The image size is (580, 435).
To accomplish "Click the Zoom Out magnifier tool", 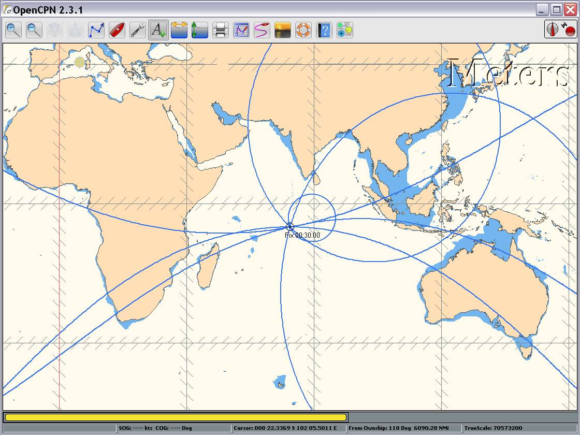I will coord(34,30).
